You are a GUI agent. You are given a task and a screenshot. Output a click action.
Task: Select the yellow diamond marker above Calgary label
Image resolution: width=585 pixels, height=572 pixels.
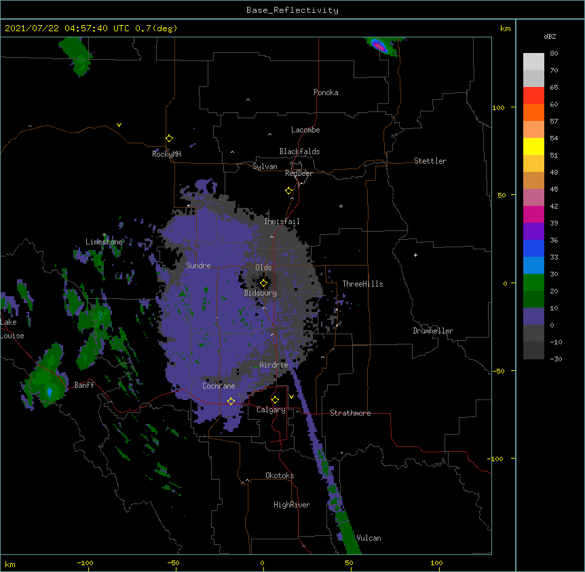point(275,400)
